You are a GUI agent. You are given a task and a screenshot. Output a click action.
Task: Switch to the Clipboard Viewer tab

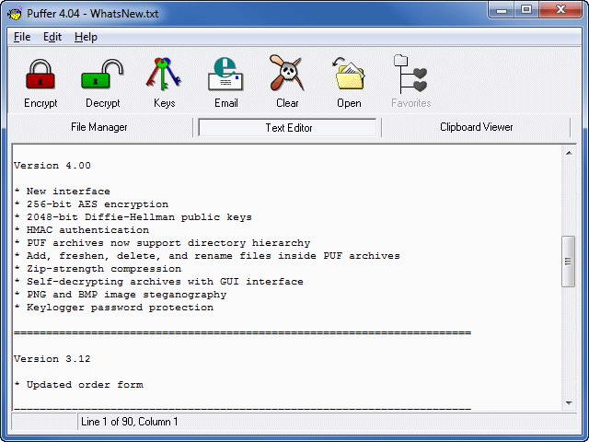[476, 127]
